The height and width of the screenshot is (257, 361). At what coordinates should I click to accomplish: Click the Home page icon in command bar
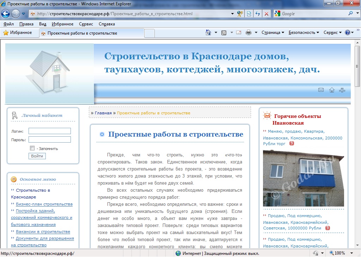tap(208, 32)
